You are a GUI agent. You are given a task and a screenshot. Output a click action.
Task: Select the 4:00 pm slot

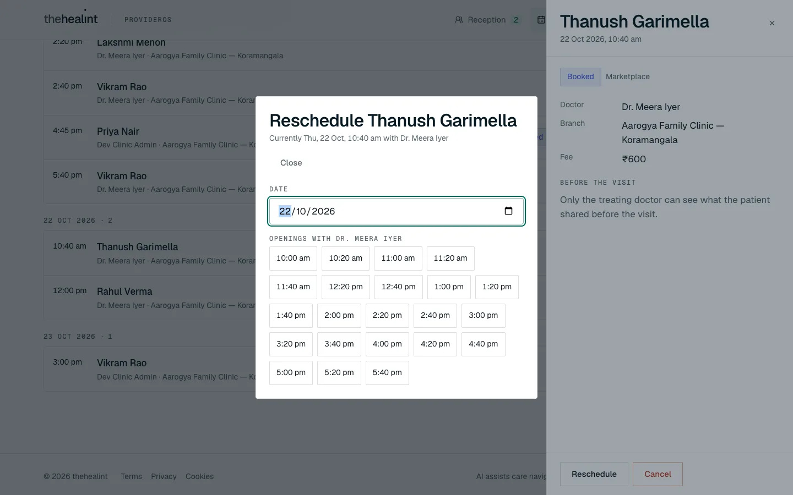[x=387, y=344]
